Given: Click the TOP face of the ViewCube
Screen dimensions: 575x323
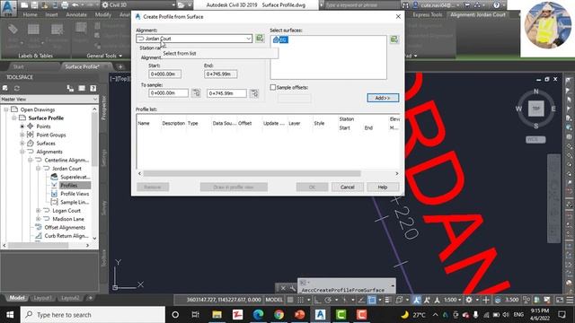Looking at the screenshot, I should click(x=535, y=109).
